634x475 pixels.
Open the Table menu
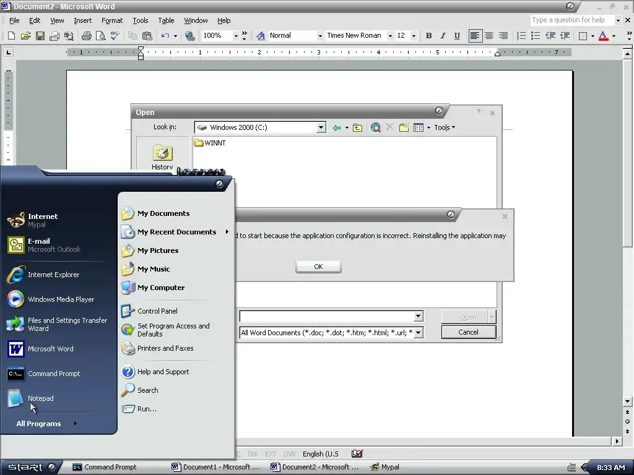point(166,20)
